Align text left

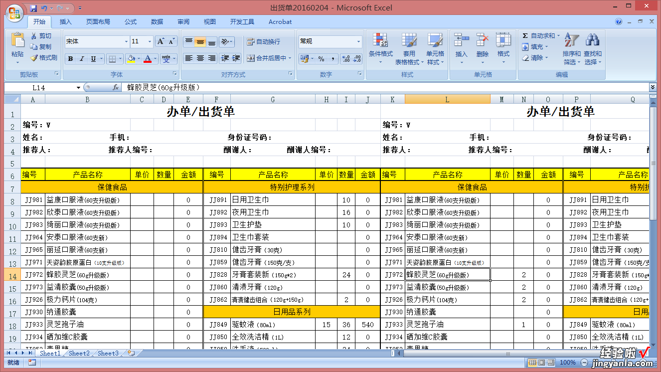188,58
